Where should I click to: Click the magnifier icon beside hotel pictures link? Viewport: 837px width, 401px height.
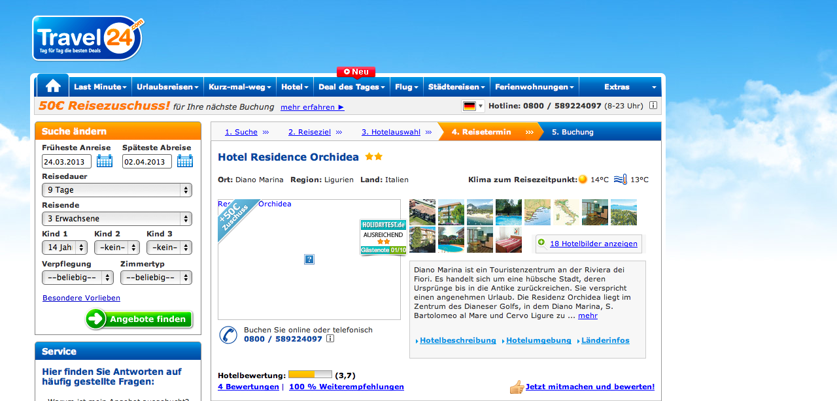point(541,244)
